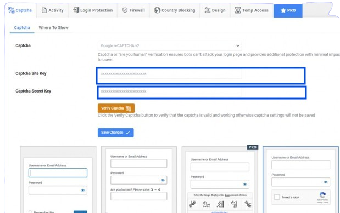This screenshot has height=213, width=340.
Task: Click the icon on Verify Captcha button
Action: click(129, 108)
